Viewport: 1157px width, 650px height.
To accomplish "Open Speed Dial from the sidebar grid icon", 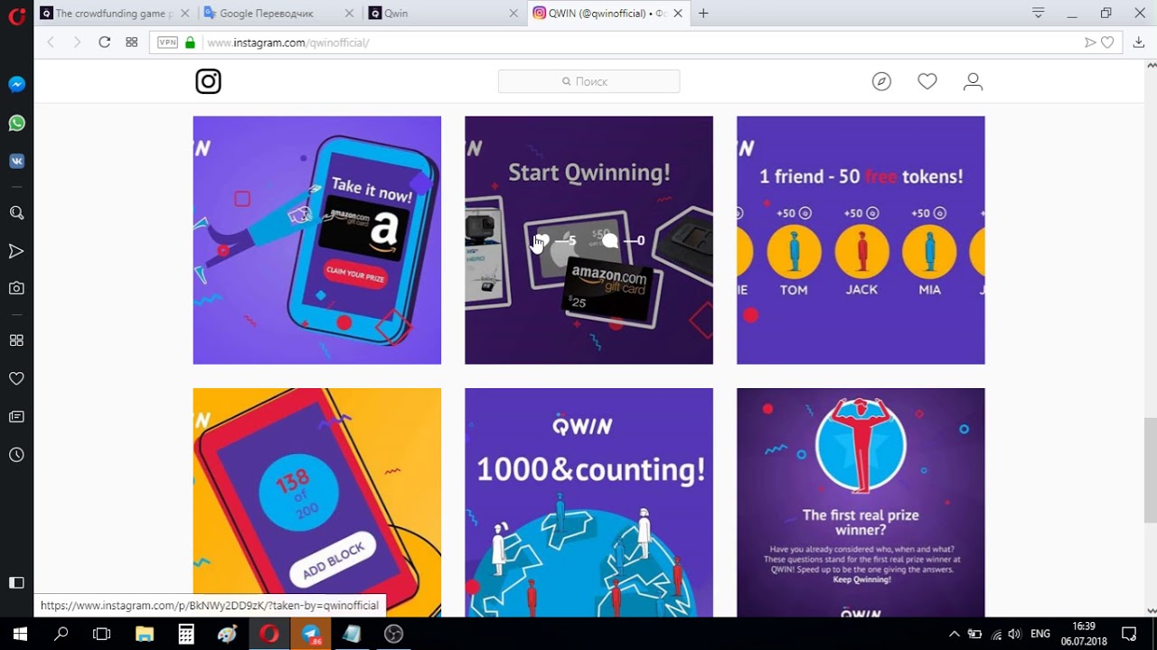I will pos(16,340).
